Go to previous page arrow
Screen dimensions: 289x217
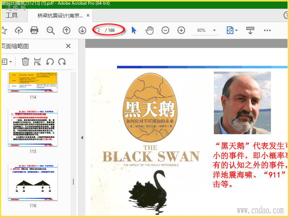point(66,30)
